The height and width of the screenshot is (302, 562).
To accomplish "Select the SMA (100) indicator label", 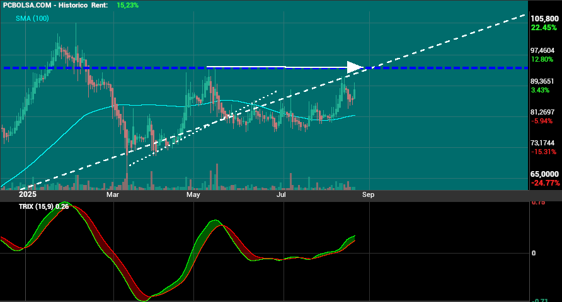I will point(32,18).
